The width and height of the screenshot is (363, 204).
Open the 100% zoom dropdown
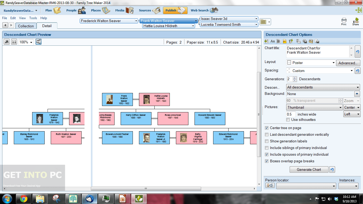[26, 42]
